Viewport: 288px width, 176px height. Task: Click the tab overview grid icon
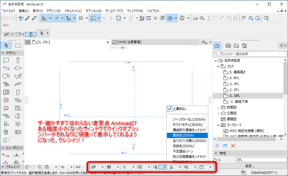pos(28,42)
